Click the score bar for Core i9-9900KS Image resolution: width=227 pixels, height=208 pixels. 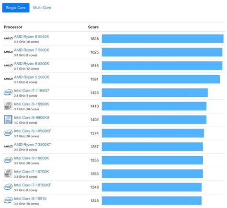[x=154, y=120]
